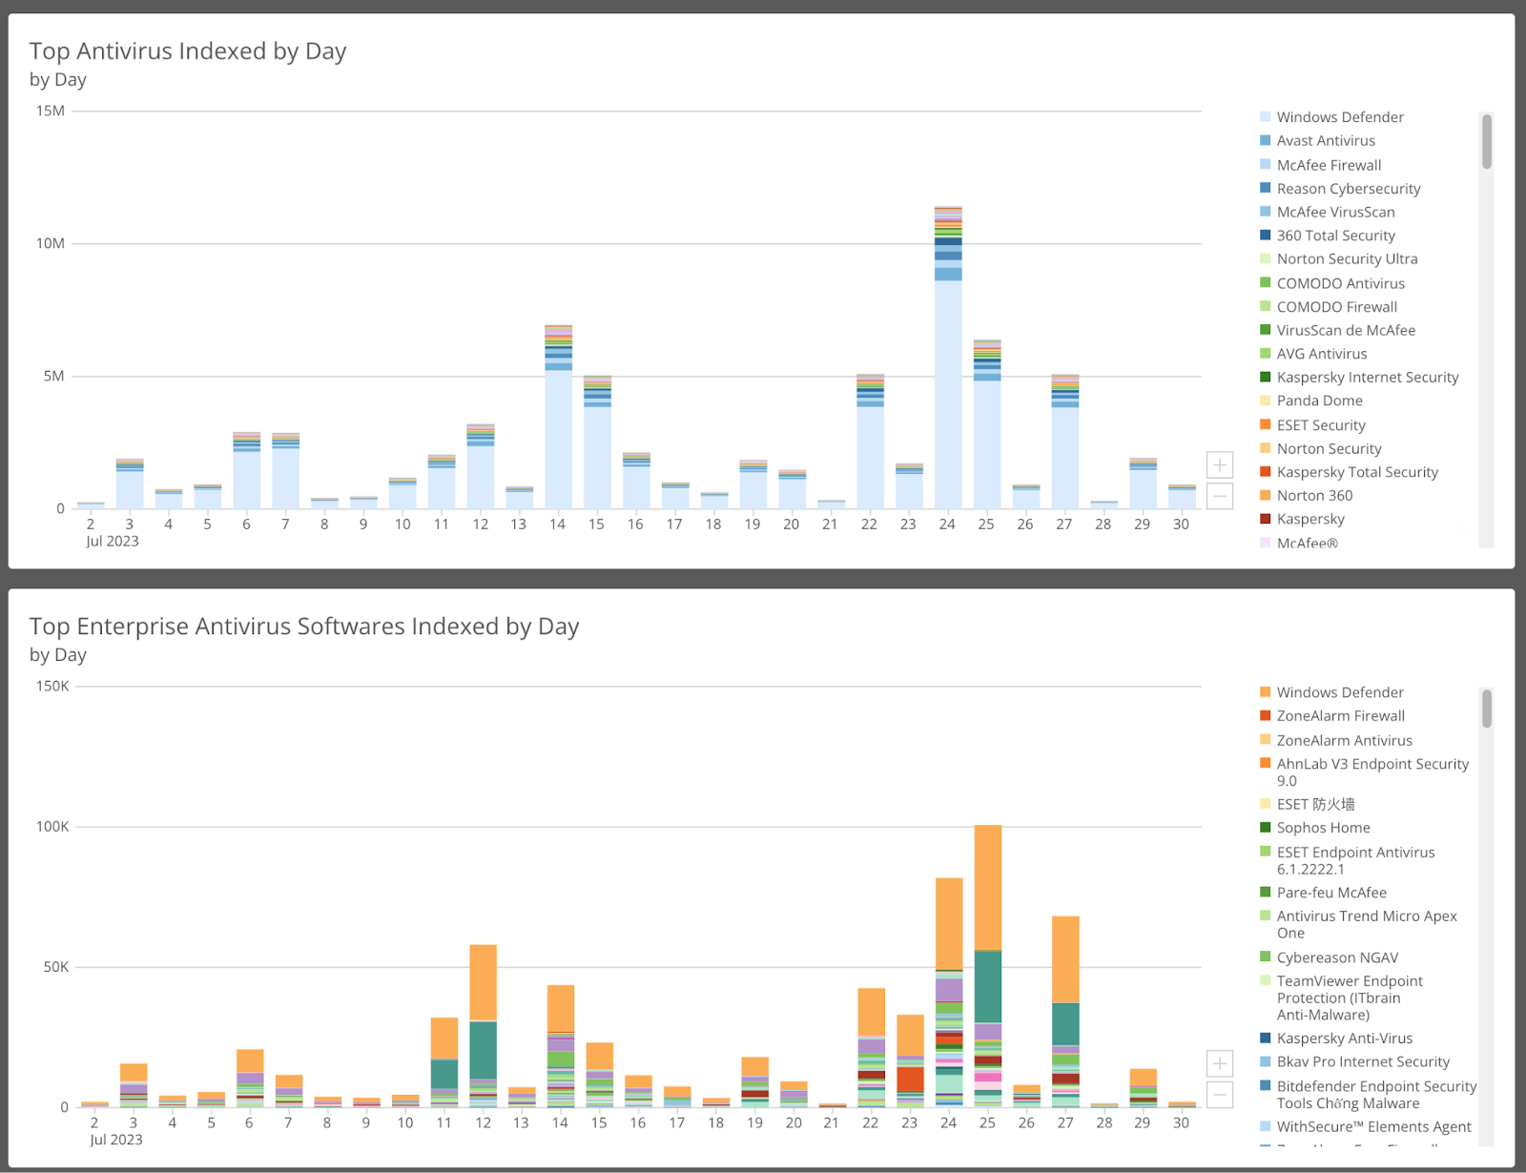Click Kaspersky Internet Security color swatch
This screenshot has height=1173, width=1526.
(1266, 377)
